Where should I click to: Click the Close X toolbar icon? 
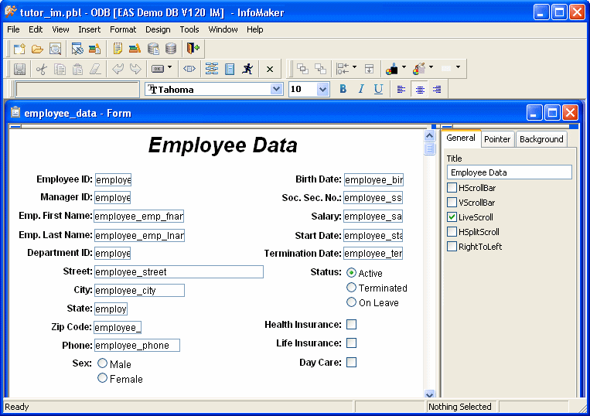pos(270,70)
